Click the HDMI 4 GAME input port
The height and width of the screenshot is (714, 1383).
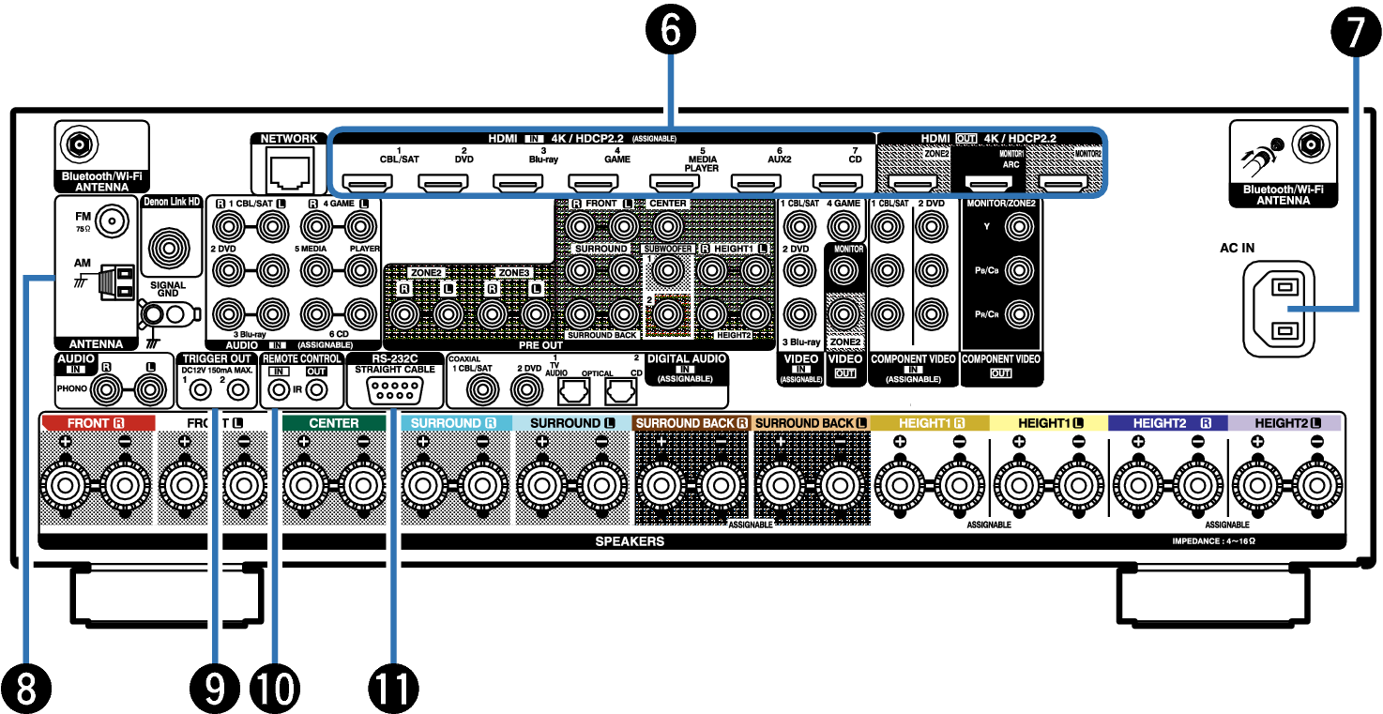click(592, 183)
